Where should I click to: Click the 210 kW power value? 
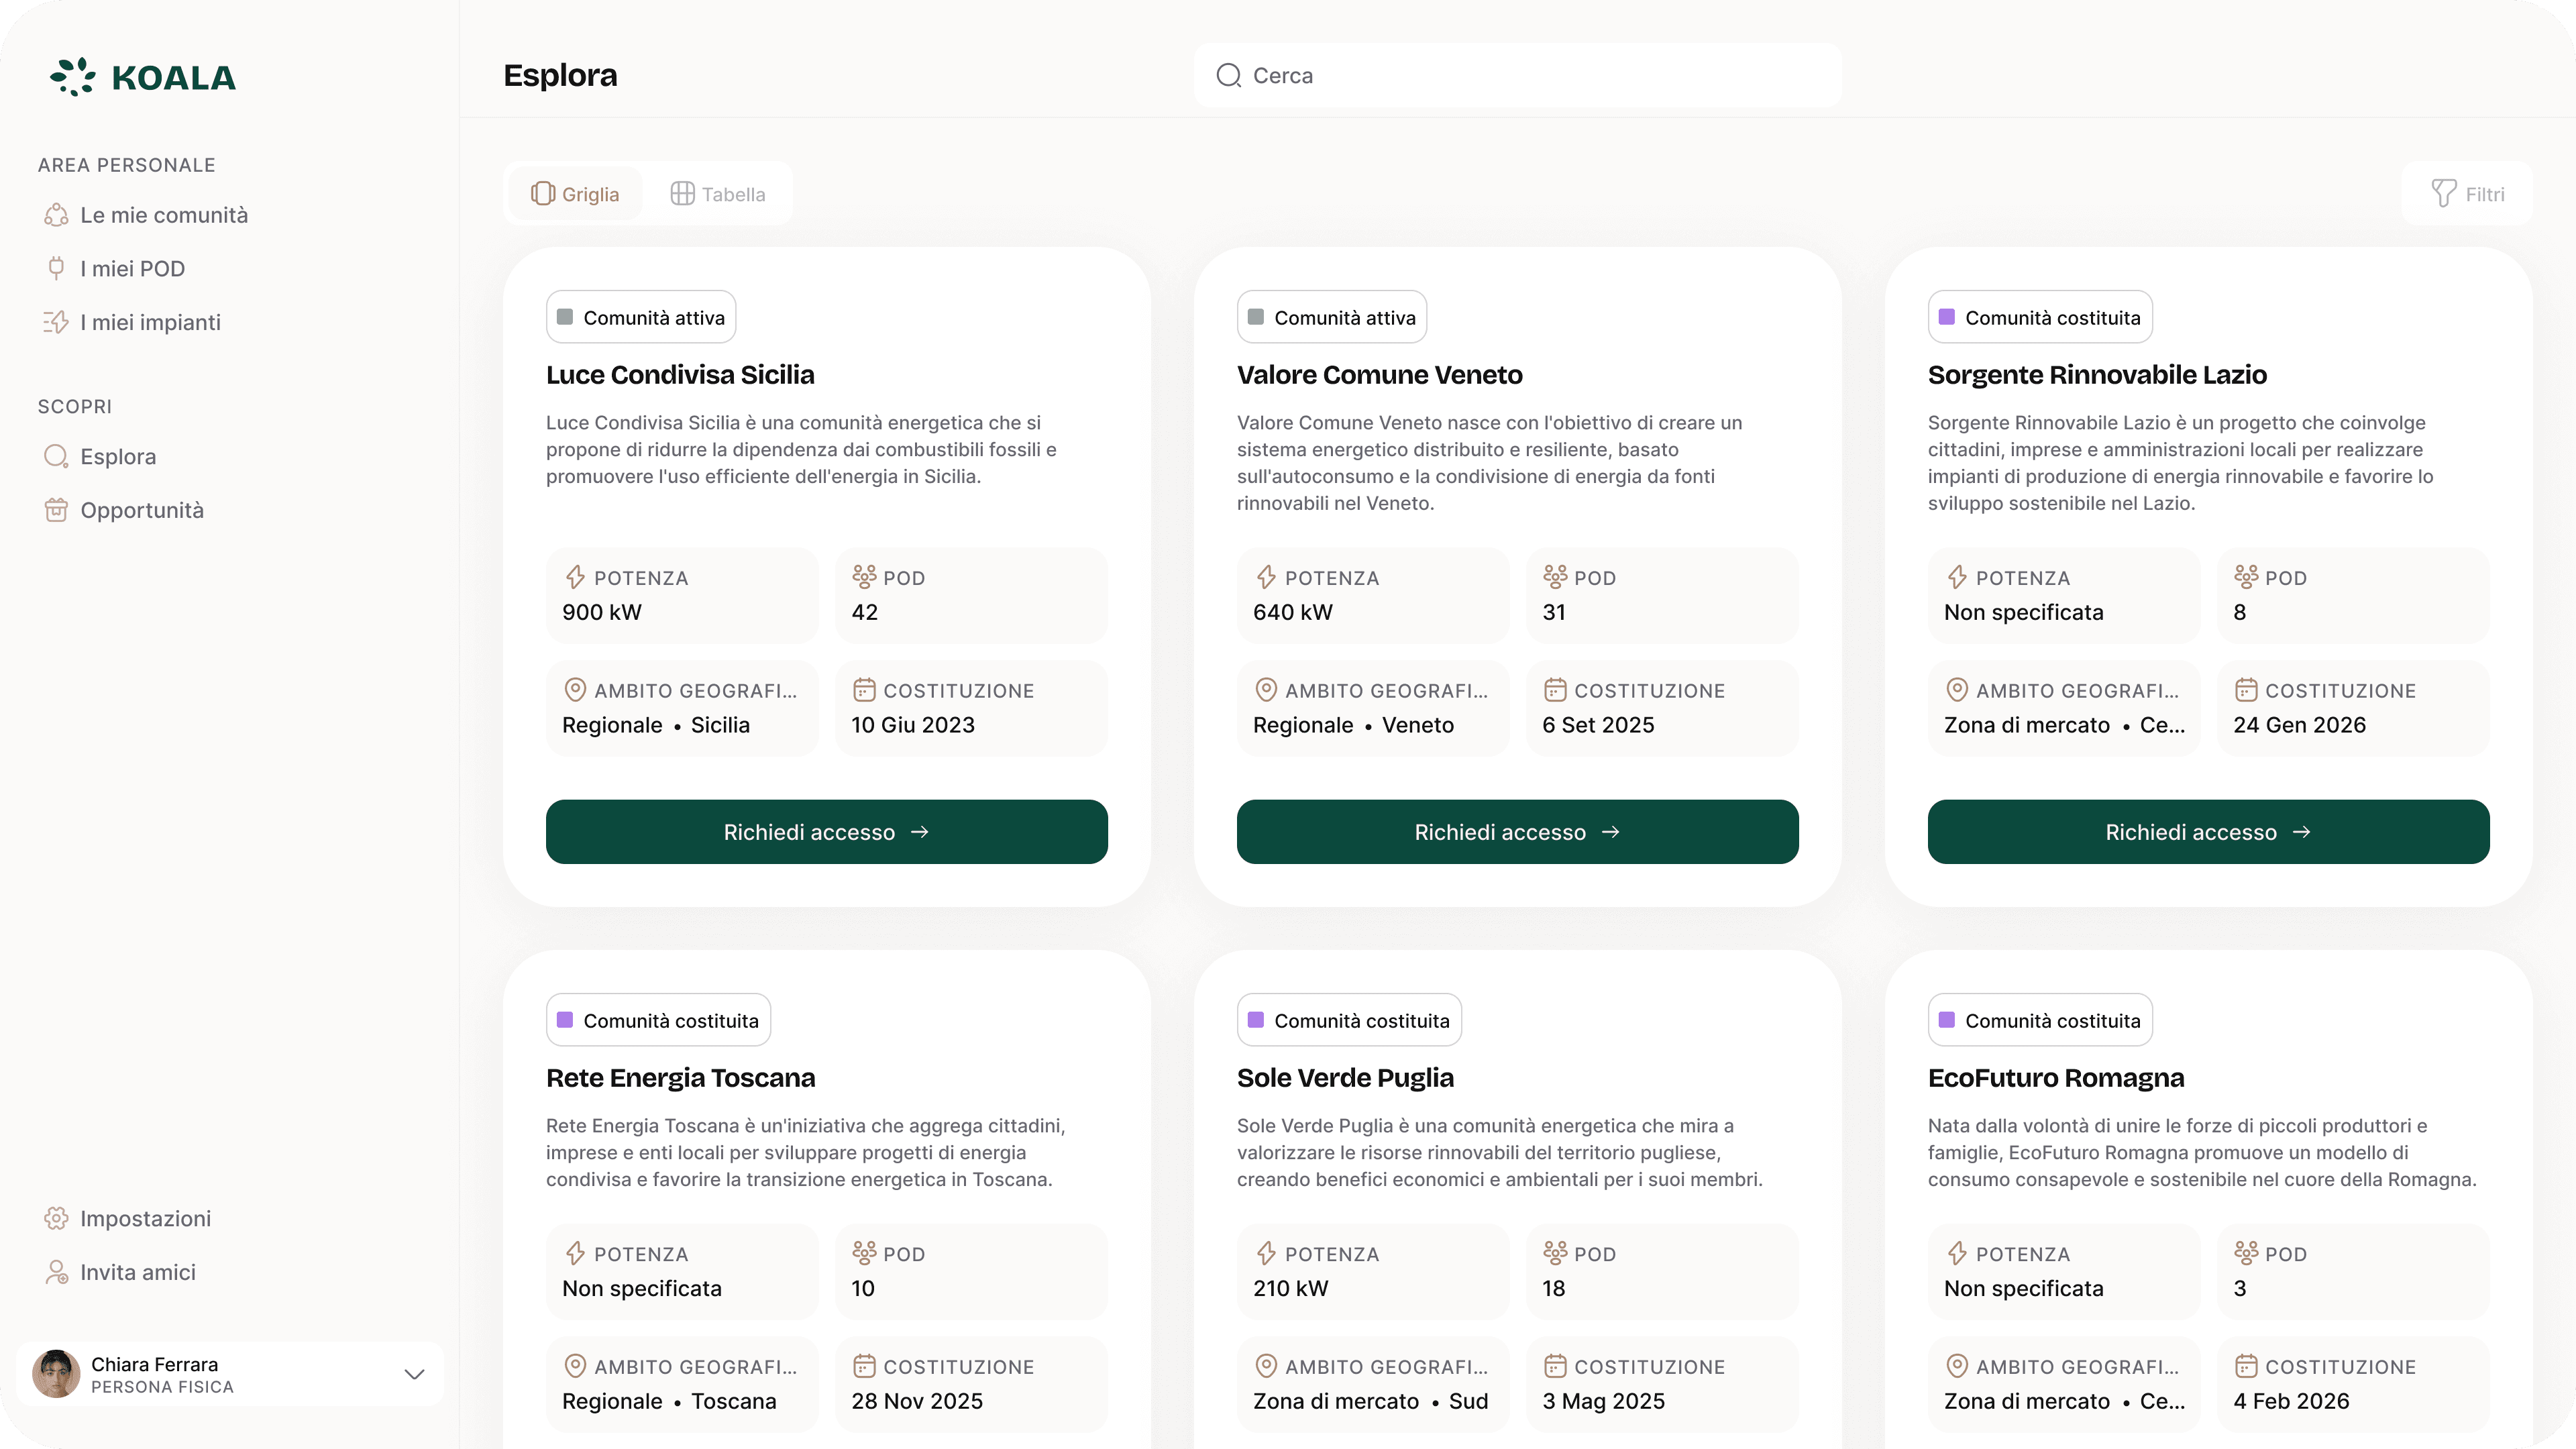(1291, 1288)
